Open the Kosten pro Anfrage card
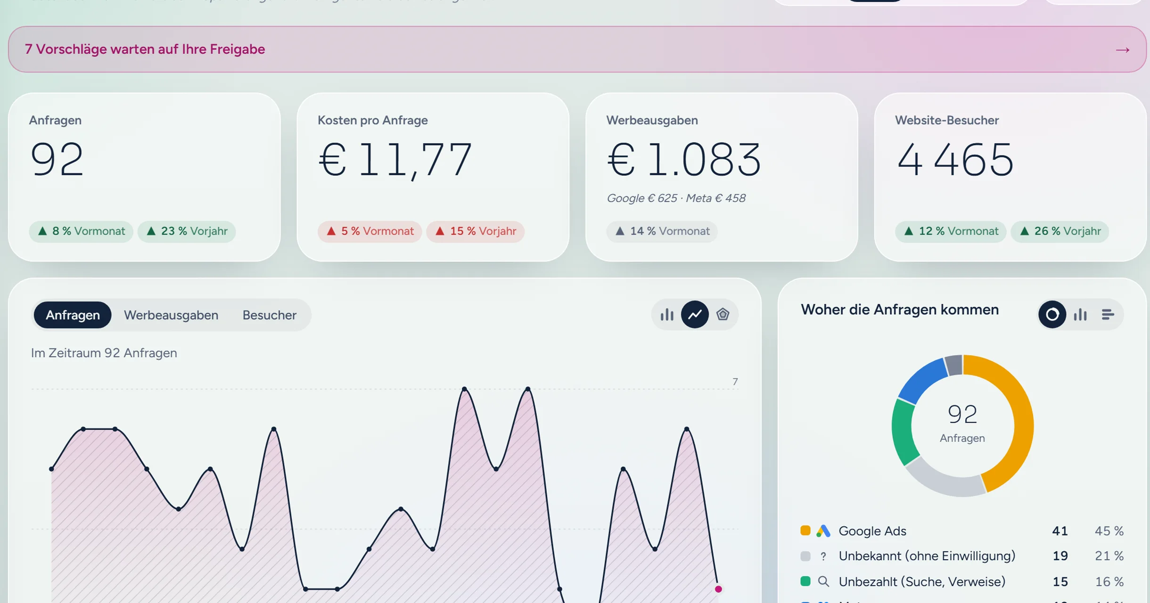The width and height of the screenshot is (1150, 603). (x=433, y=177)
